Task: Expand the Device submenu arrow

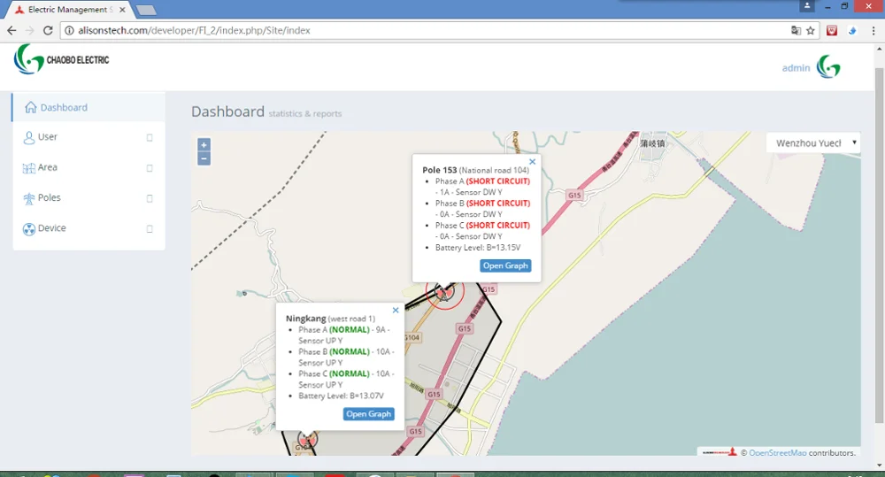Action: [150, 228]
